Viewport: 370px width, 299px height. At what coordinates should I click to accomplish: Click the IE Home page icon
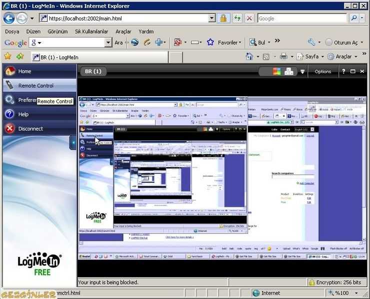click(x=249, y=57)
